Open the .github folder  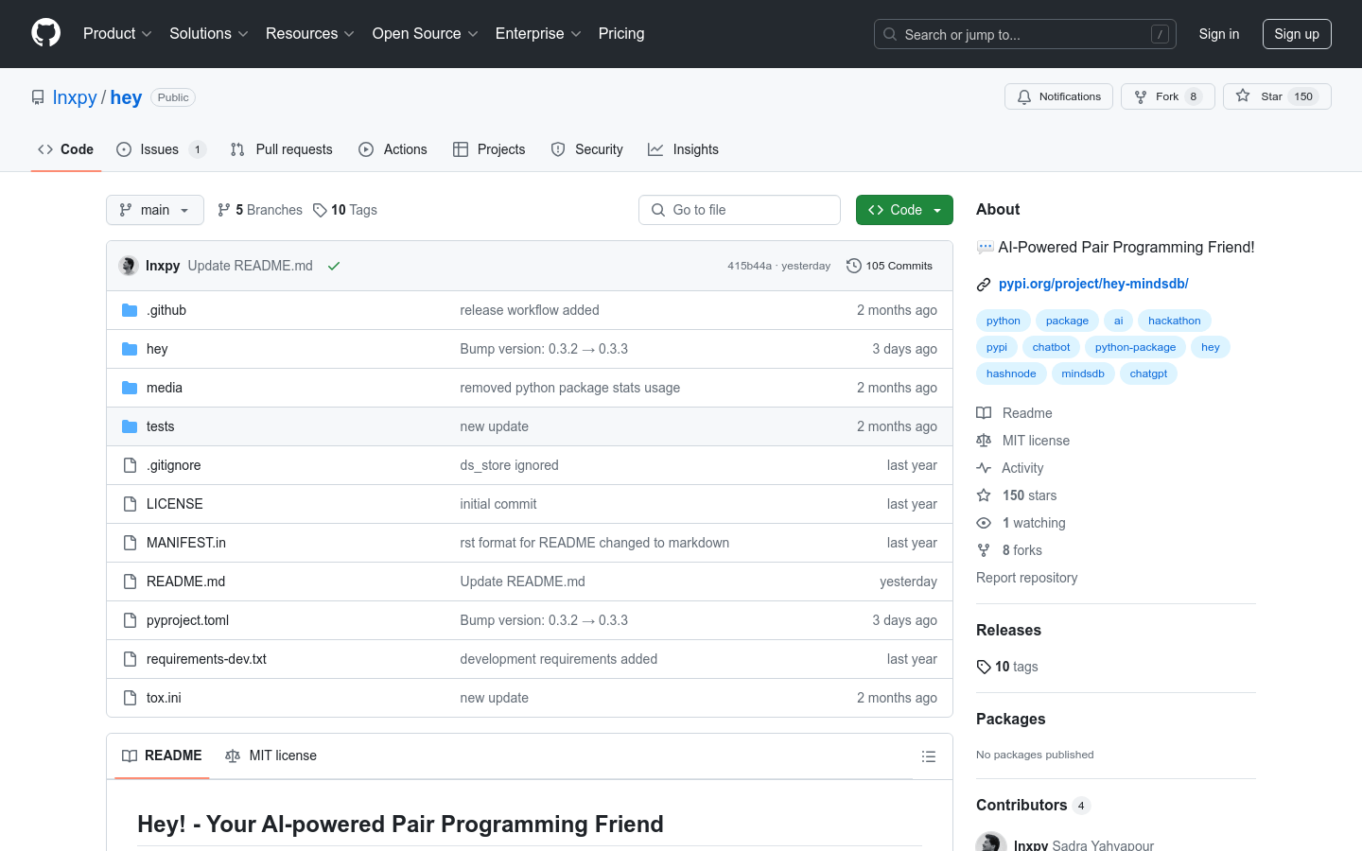pos(166,310)
